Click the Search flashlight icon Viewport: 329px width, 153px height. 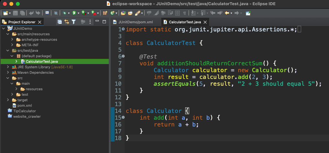(x=137, y=13)
